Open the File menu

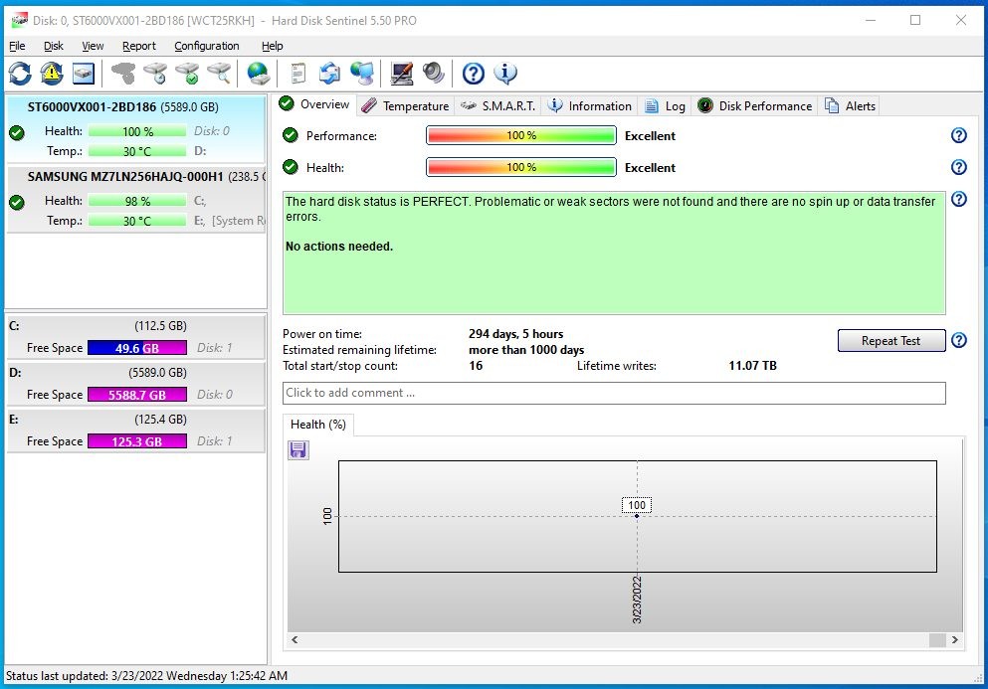coord(17,46)
